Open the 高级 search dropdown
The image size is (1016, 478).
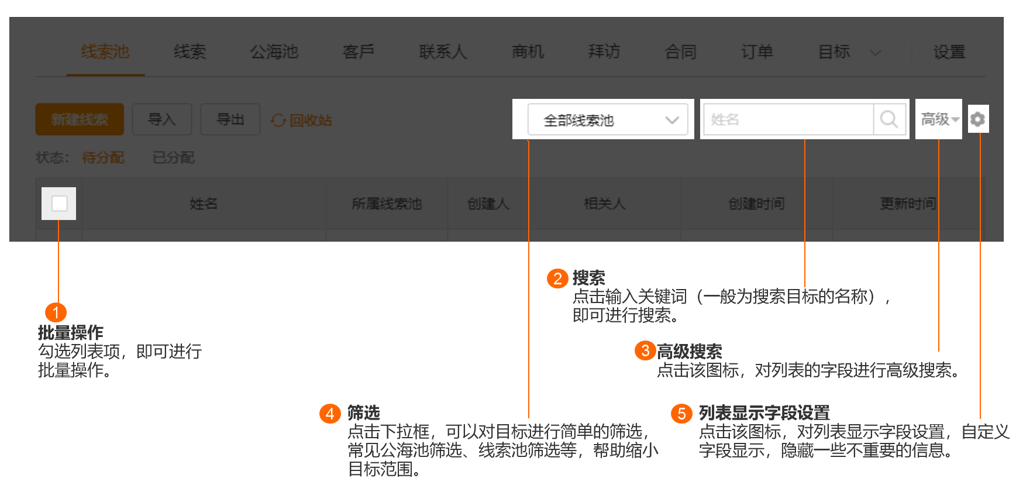(939, 119)
